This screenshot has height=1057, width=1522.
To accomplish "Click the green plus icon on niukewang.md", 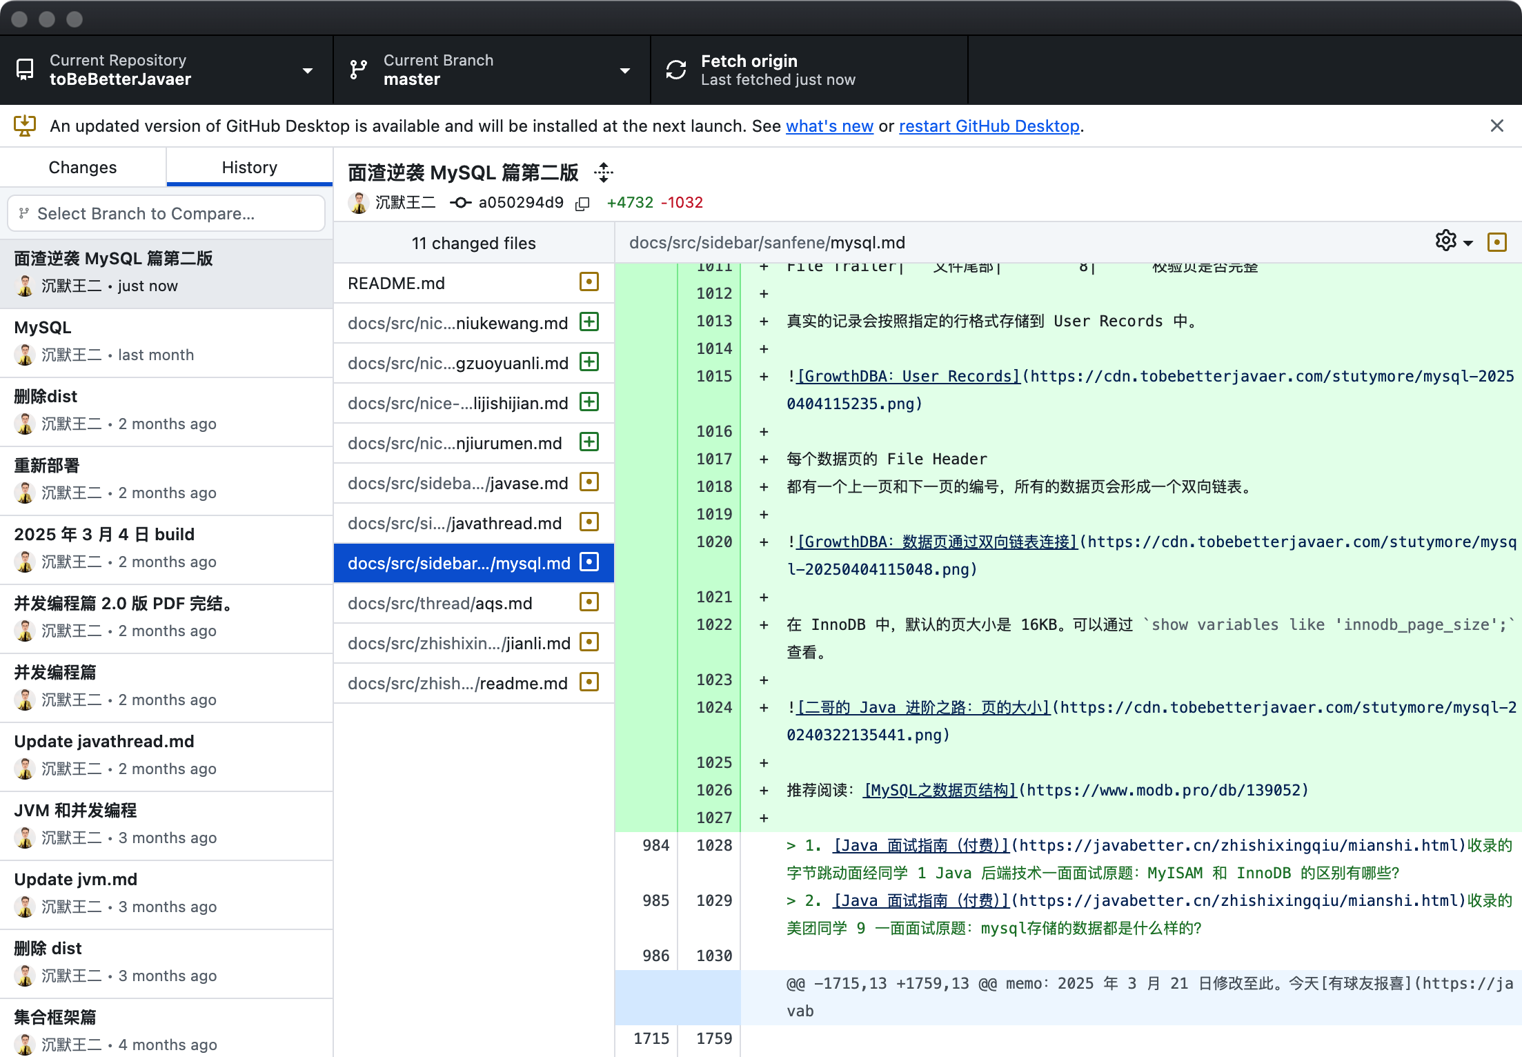I will (x=589, y=322).
